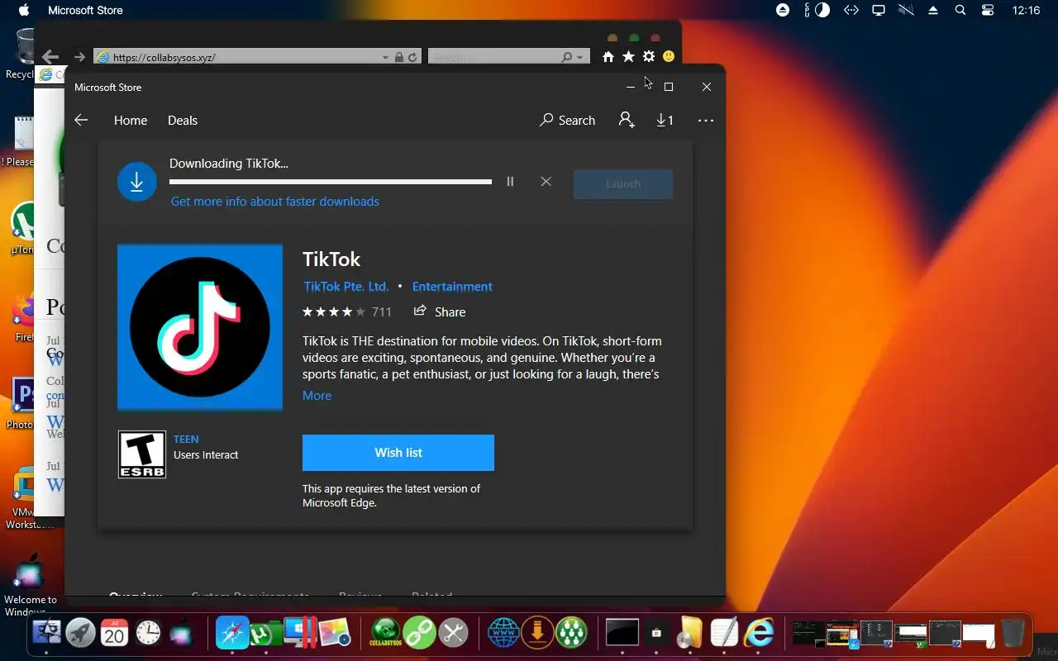This screenshot has width=1058, height=661.
Task: Click the display menu bar icon
Action: pyautogui.click(x=879, y=11)
